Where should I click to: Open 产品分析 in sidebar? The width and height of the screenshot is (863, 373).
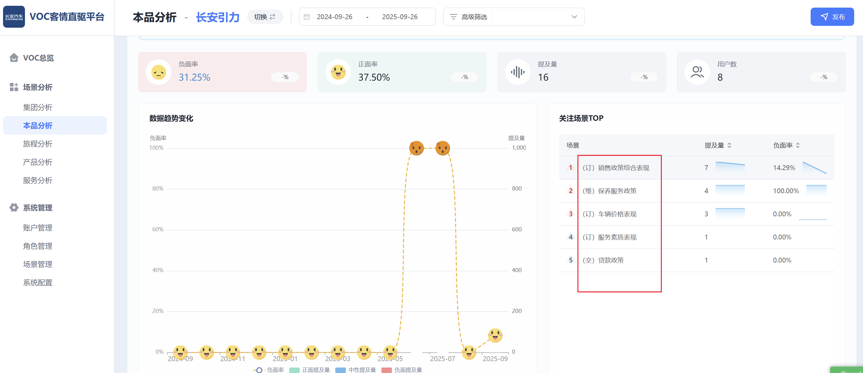37,162
